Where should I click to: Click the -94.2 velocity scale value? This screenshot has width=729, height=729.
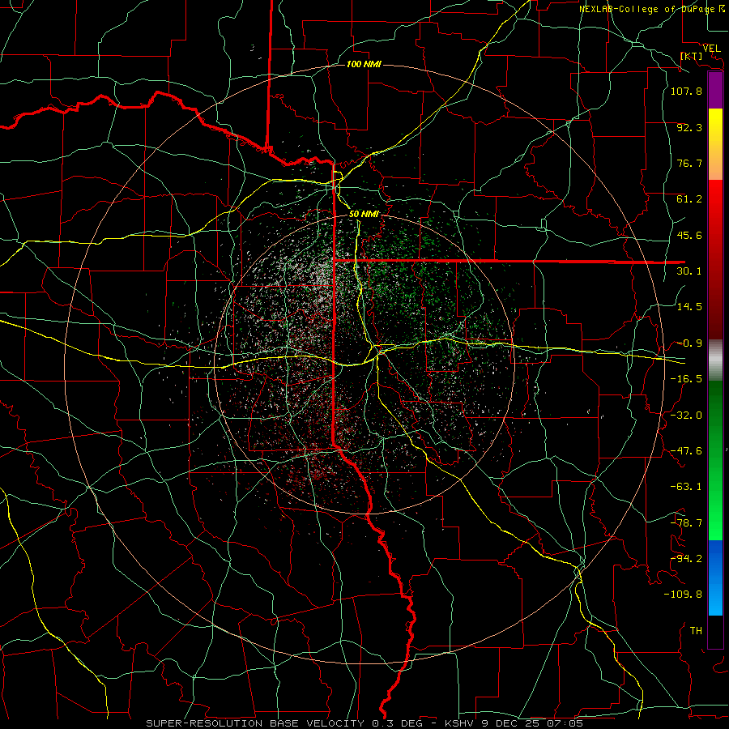coord(686,559)
